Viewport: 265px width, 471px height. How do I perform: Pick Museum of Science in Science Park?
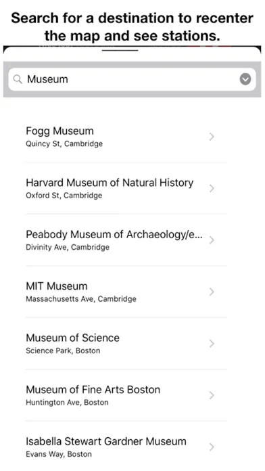point(126,343)
